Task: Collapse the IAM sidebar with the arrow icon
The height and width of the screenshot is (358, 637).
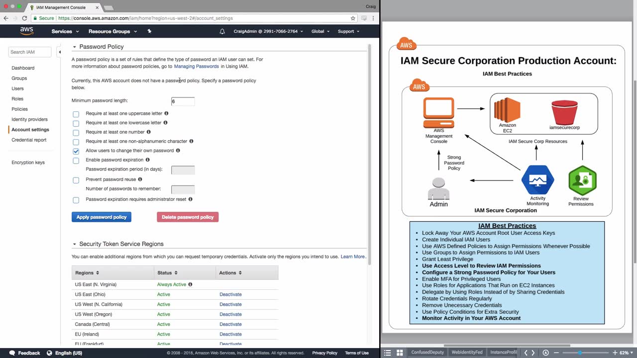Action: coord(59,52)
